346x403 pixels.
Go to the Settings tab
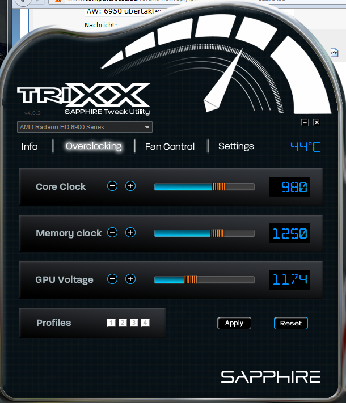236,146
